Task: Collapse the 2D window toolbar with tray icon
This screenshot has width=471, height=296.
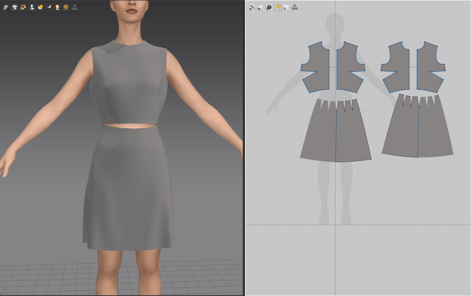Action: [295, 7]
